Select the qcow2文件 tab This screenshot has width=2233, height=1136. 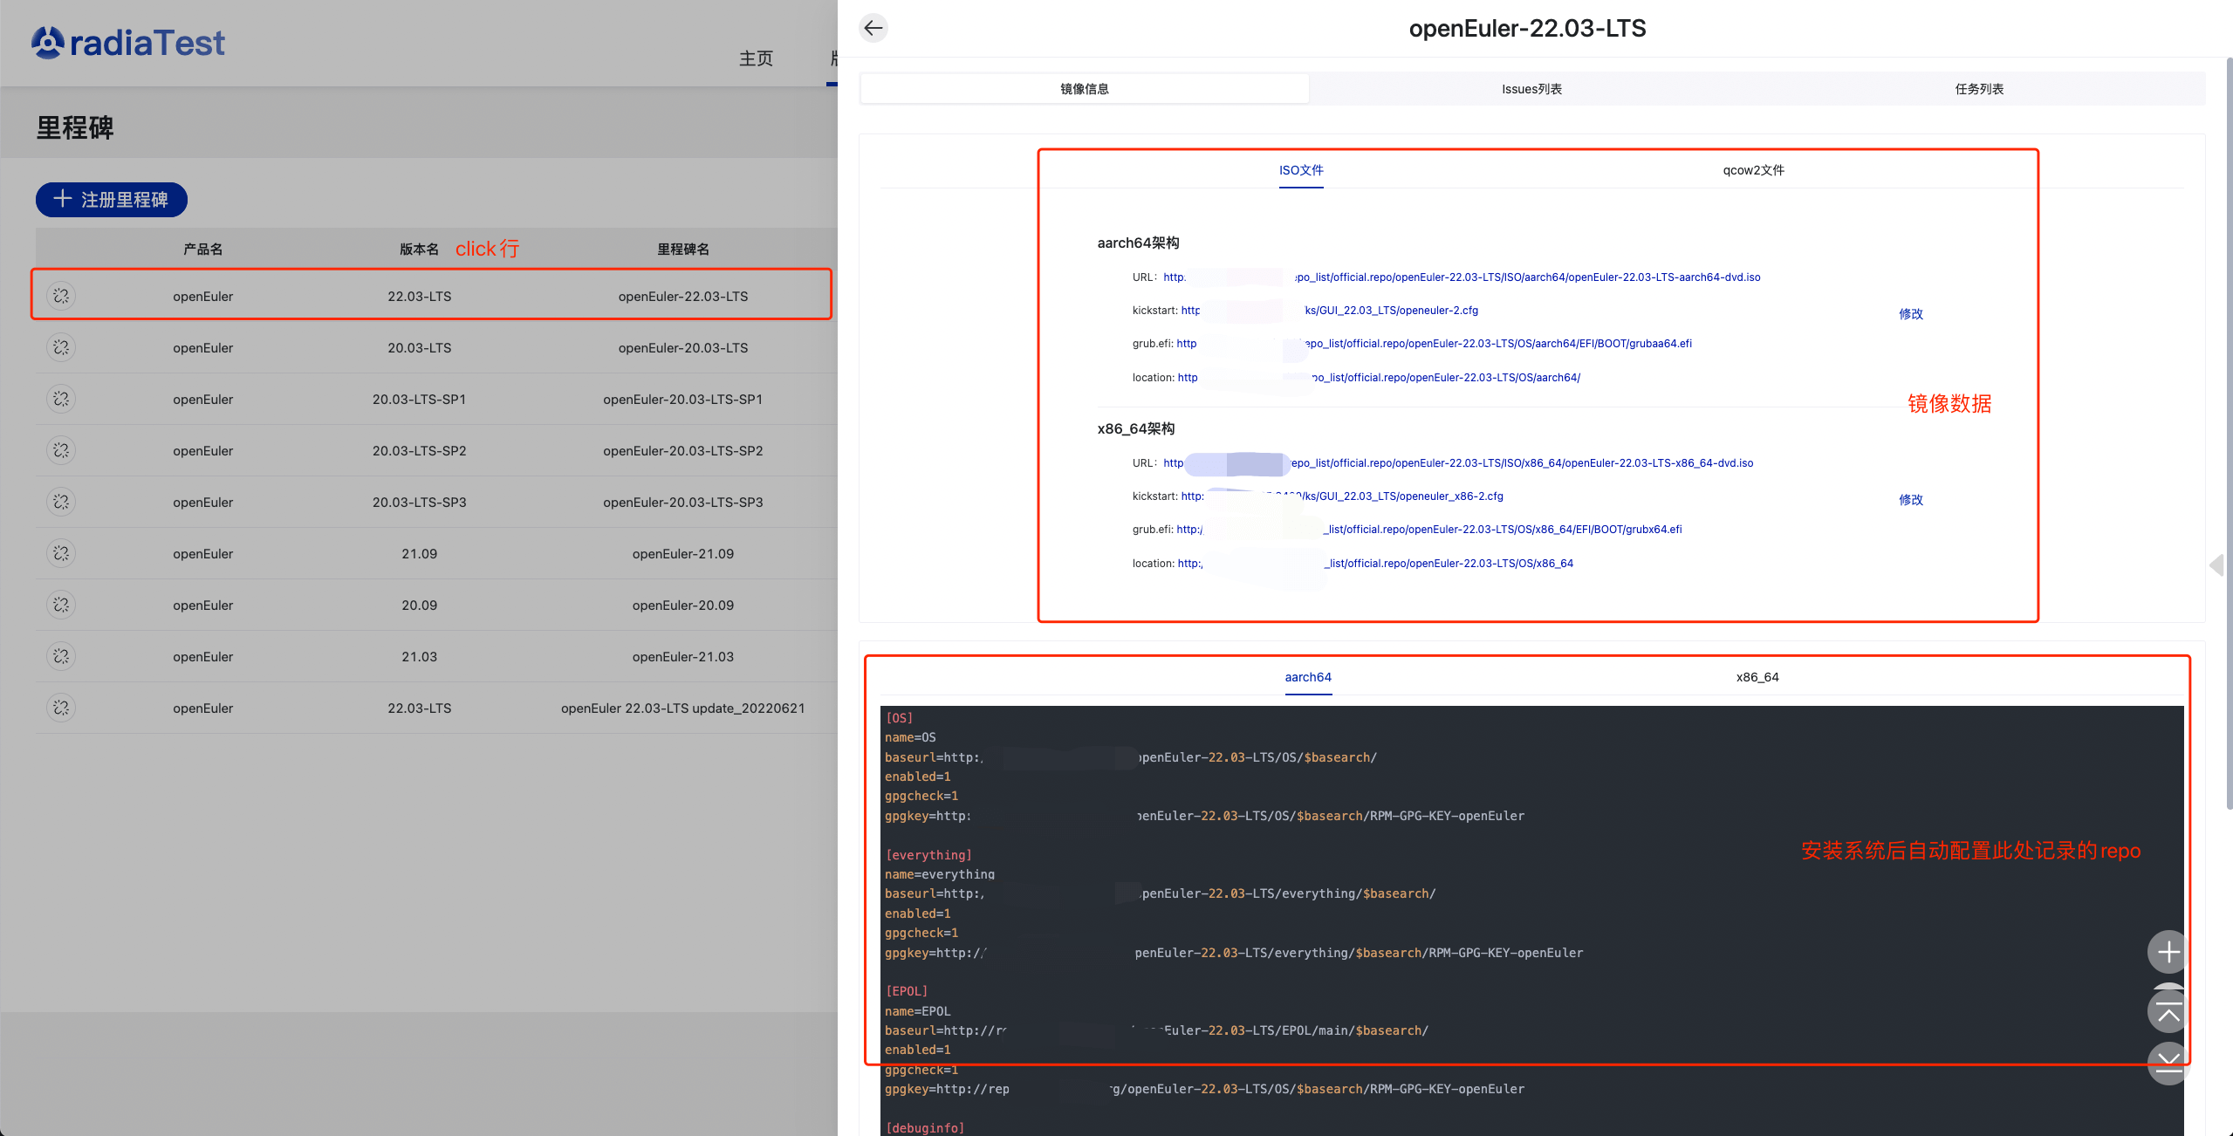(1752, 170)
